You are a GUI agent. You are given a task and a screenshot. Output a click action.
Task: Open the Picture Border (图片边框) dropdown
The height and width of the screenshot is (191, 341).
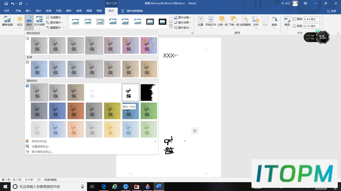182,18
